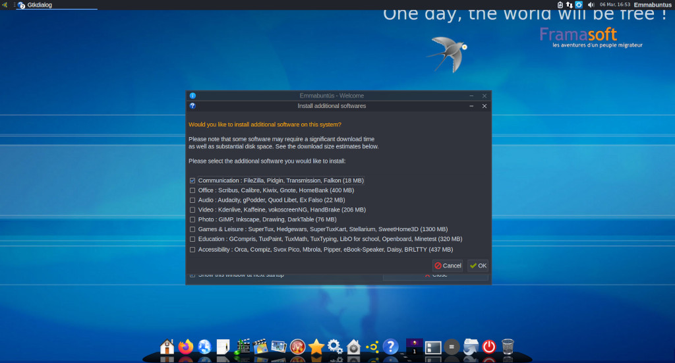This screenshot has height=363, width=675.
Task: Uncheck the Communication software checkbox
Action: tap(192, 181)
